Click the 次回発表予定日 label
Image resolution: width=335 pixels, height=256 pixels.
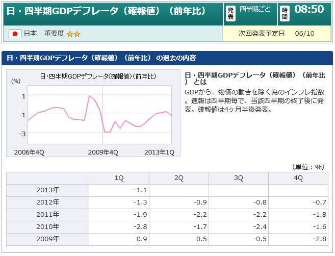click(262, 33)
